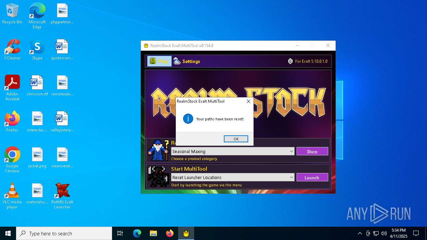Click the blue information icon in dialog
The width and height of the screenshot is (427, 240).
(188, 119)
